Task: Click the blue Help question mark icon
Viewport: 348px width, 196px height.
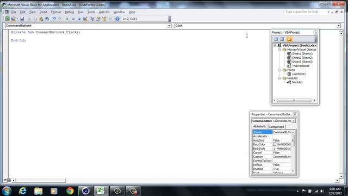Action: click(x=117, y=19)
